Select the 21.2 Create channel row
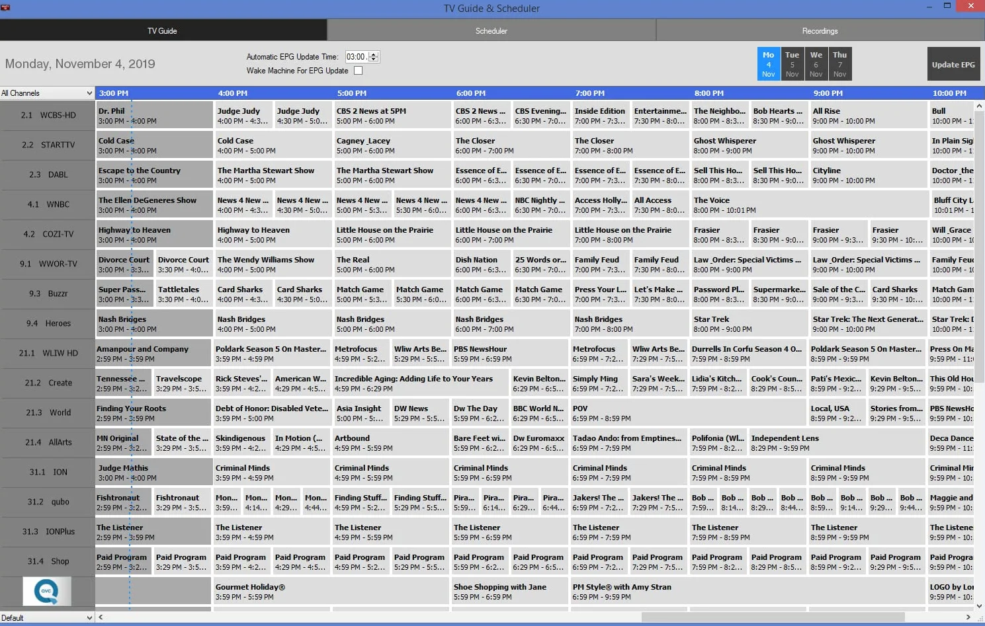This screenshot has width=985, height=626. (x=48, y=383)
